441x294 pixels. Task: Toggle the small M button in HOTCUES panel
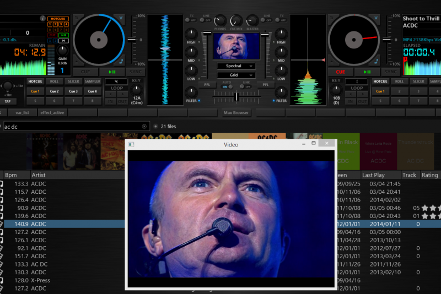click(63, 41)
